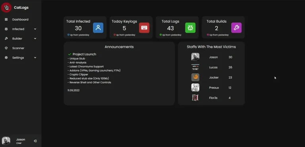The height and width of the screenshot is (147, 305).
Task: Click the Project Launch announcement title
Action: 85,54
